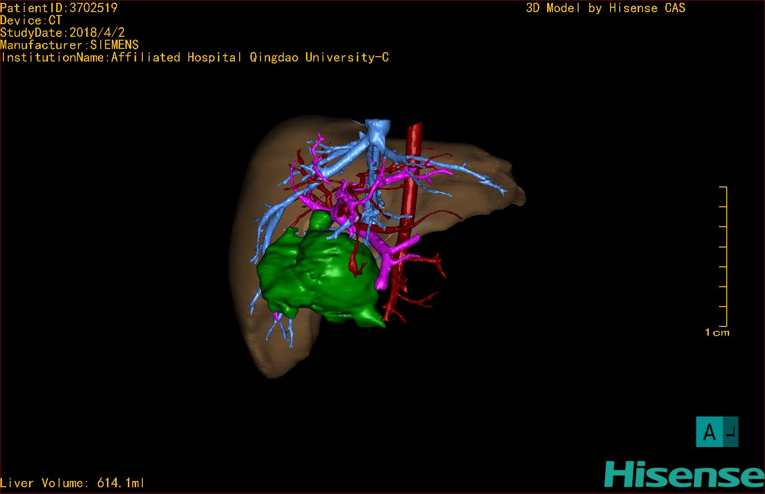Click the 1cm scale label
The image size is (765, 494).
(717, 332)
